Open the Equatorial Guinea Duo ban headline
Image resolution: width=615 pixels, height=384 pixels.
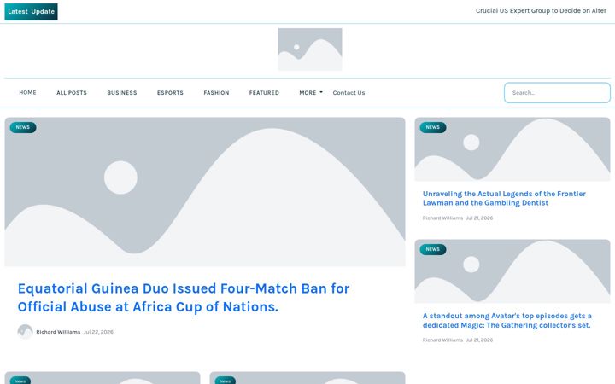point(184,298)
